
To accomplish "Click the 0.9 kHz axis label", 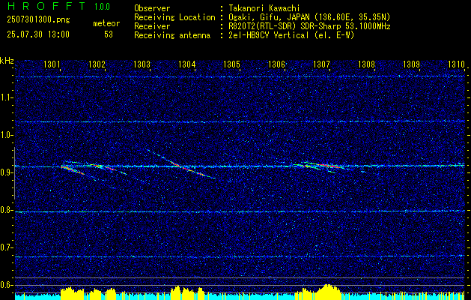I will 6,172.
